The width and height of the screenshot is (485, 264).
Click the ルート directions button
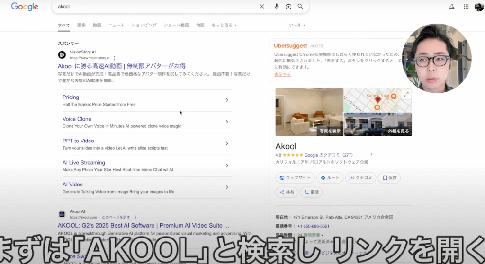click(330, 178)
